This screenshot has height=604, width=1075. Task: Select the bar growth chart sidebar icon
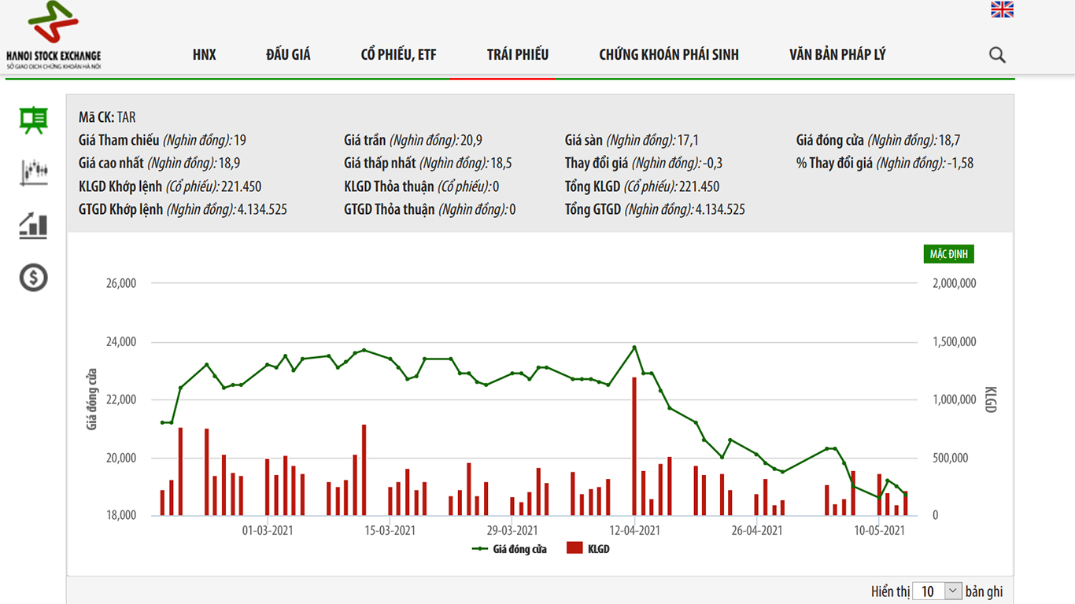34,225
